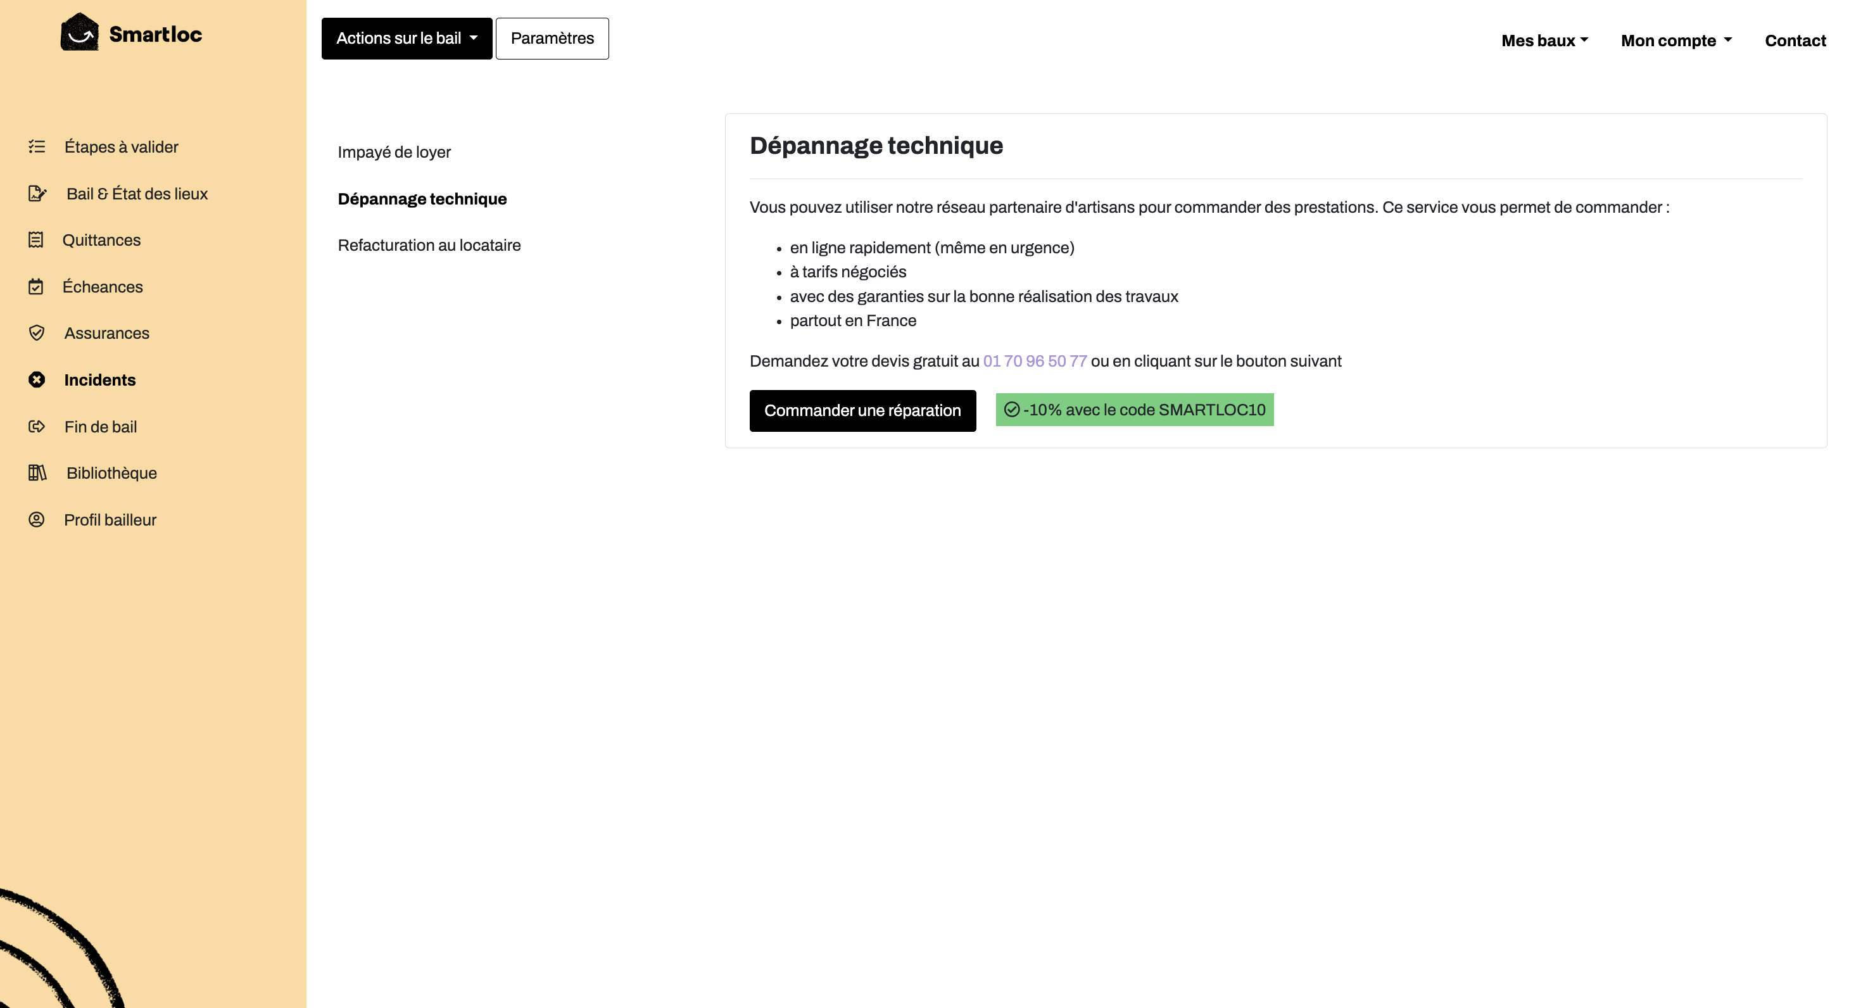
Task: Expand the Actions sur le bail dropdown
Action: [407, 38]
